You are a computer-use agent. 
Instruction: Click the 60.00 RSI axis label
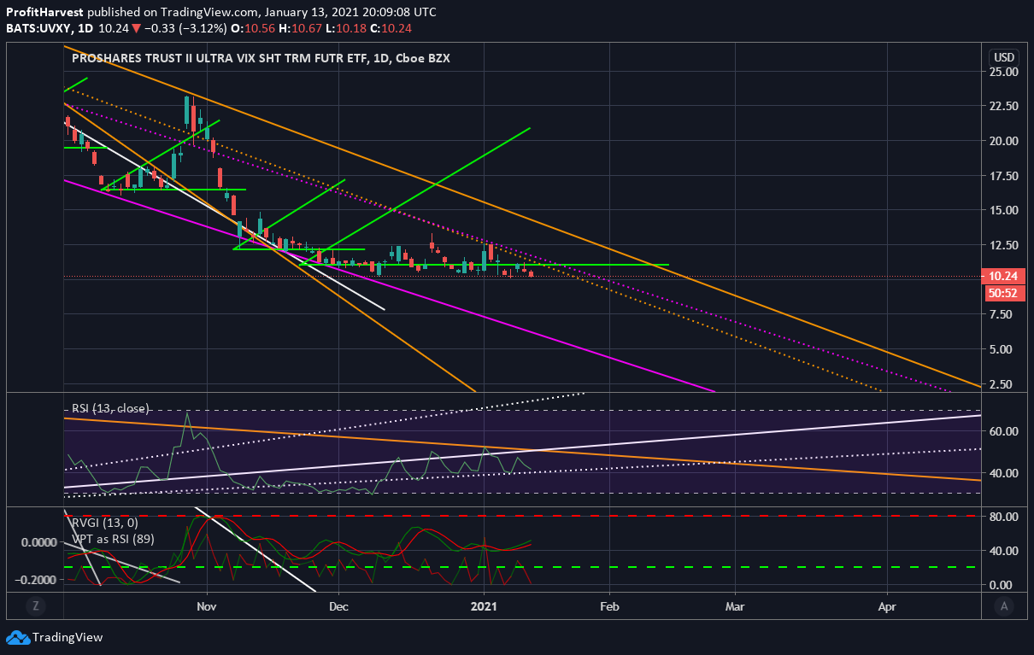click(x=1004, y=431)
